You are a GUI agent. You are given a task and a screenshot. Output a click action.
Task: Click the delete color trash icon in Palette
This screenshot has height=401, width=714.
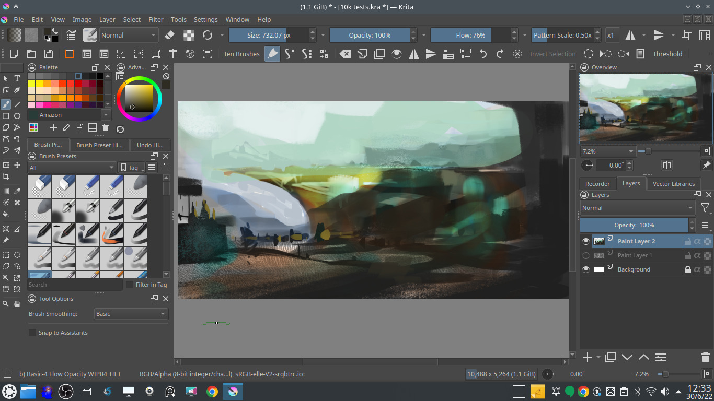[106, 127]
